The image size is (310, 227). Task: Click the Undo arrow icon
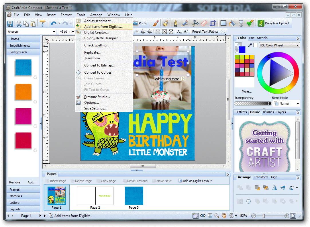point(53,24)
